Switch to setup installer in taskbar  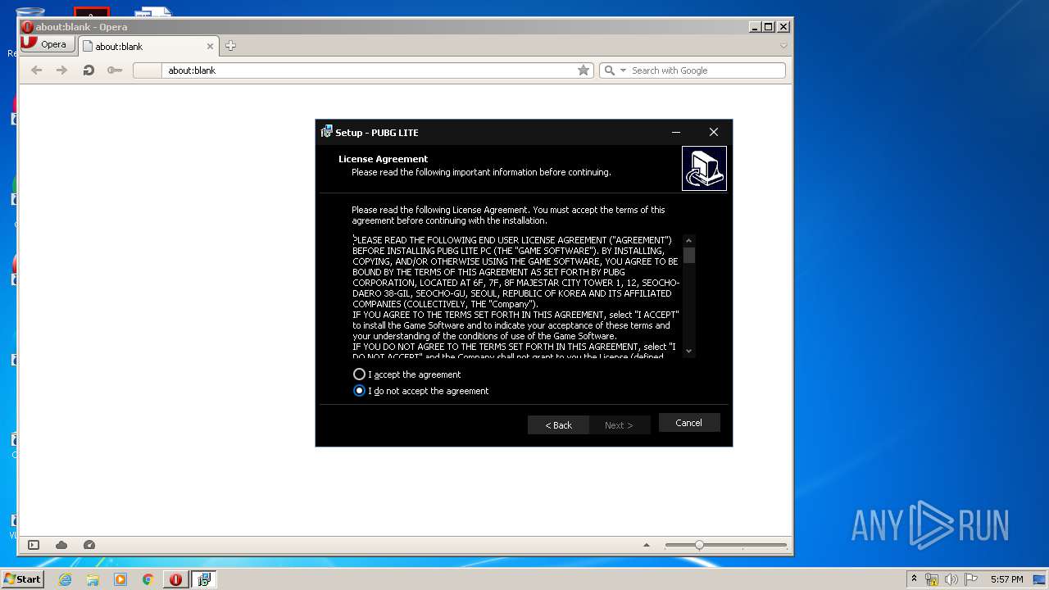pyautogui.click(x=204, y=579)
